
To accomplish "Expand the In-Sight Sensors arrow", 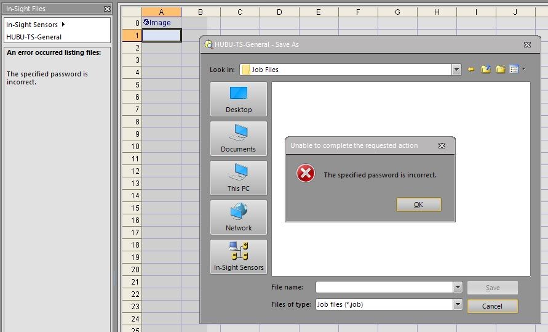I will tap(63, 25).
